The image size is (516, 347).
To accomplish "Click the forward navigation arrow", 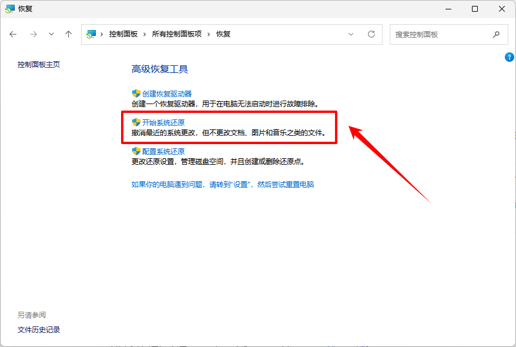I will pos(33,34).
